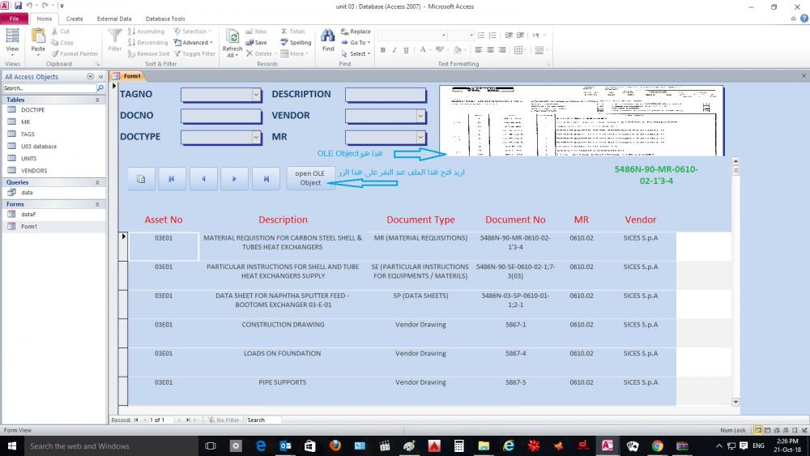Sort records Descending
The image size is (810, 456).
(x=147, y=42)
